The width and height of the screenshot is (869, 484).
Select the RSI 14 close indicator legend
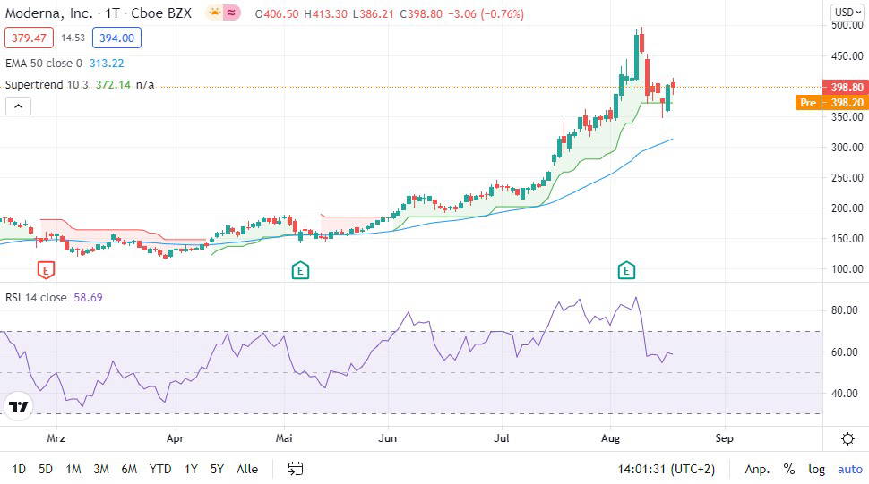[x=36, y=298]
